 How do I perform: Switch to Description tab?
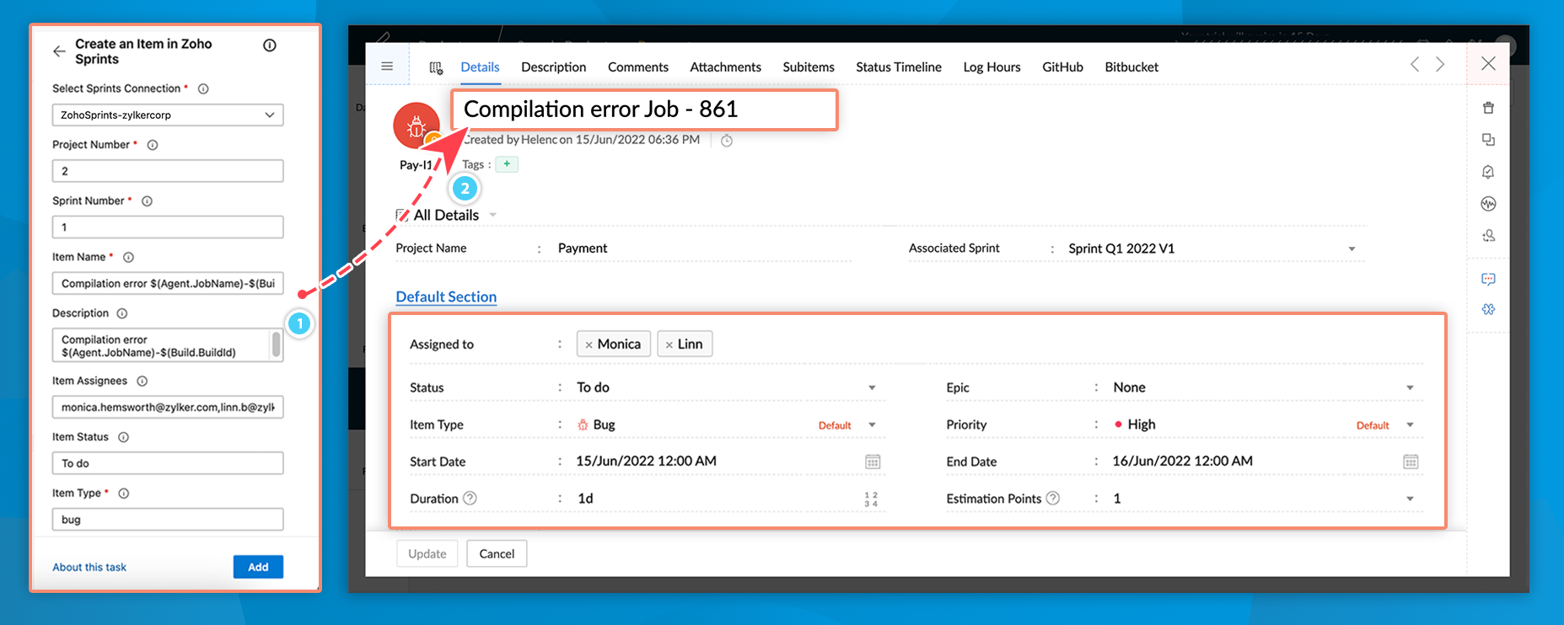[x=553, y=67]
